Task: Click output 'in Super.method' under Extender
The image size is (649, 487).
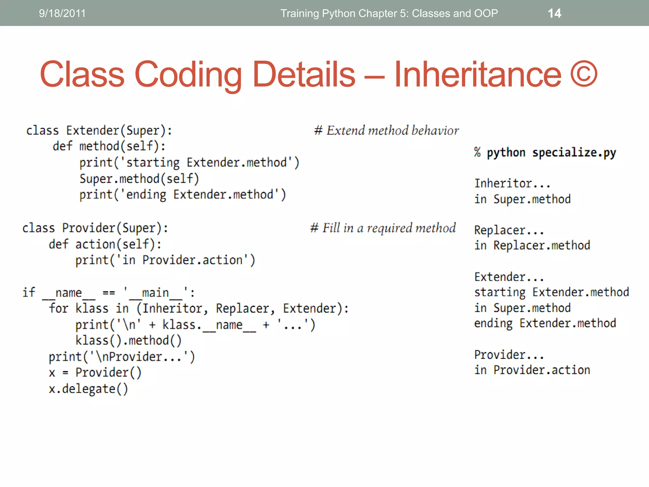Action: [522, 308]
